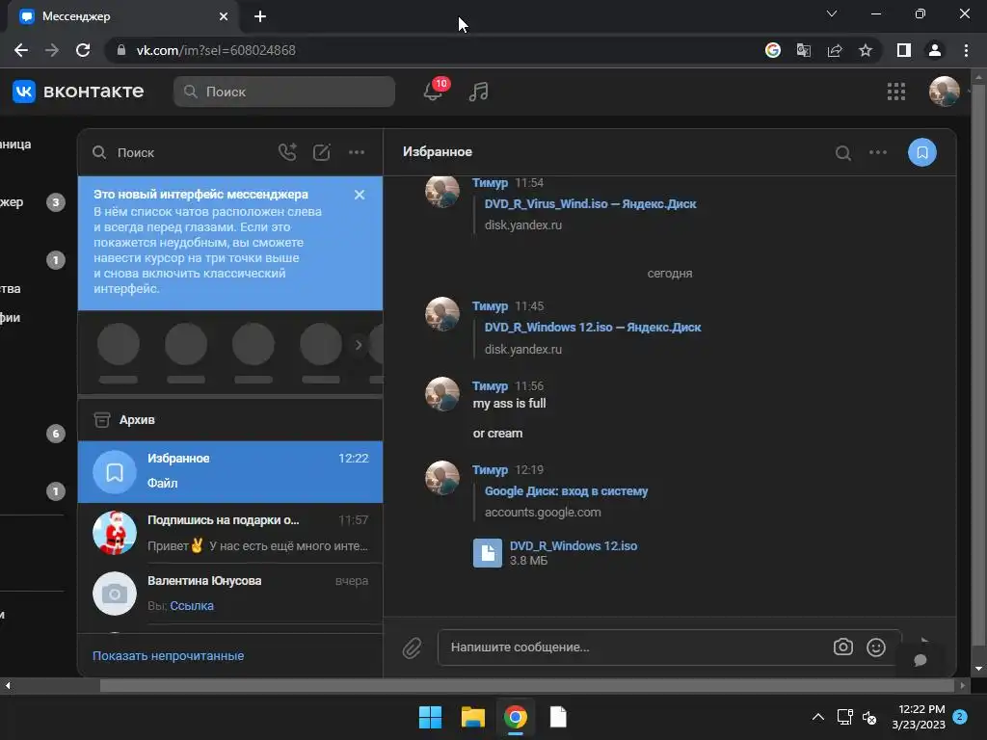This screenshot has height=740, width=987.
Task: Start a new call from chat list
Action: pyautogui.click(x=287, y=152)
